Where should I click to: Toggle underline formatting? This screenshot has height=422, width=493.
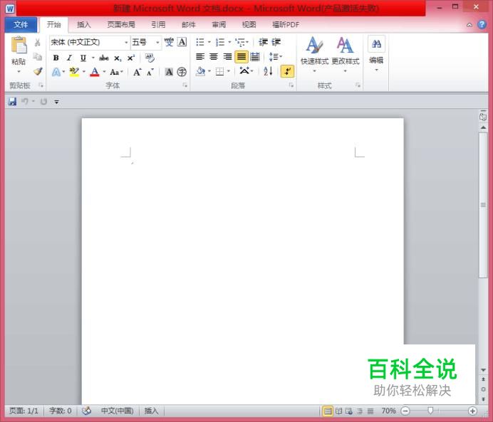83,58
